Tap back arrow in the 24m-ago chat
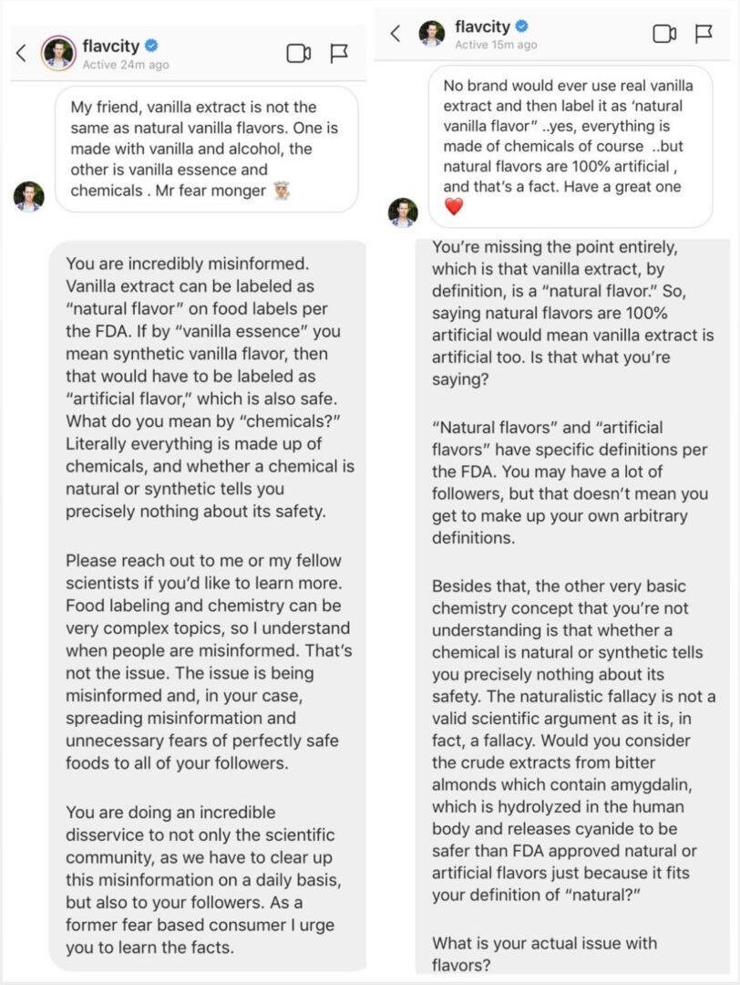Image resolution: width=740 pixels, height=985 pixels. tap(21, 54)
